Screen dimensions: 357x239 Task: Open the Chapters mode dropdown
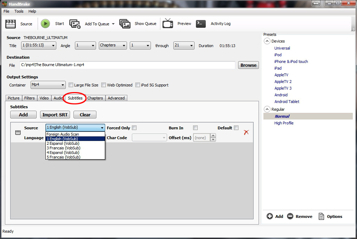click(x=113, y=45)
